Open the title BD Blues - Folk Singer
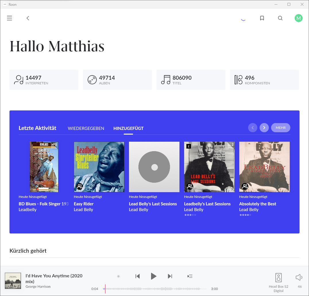This screenshot has width=309, height=296. (44, 204)
